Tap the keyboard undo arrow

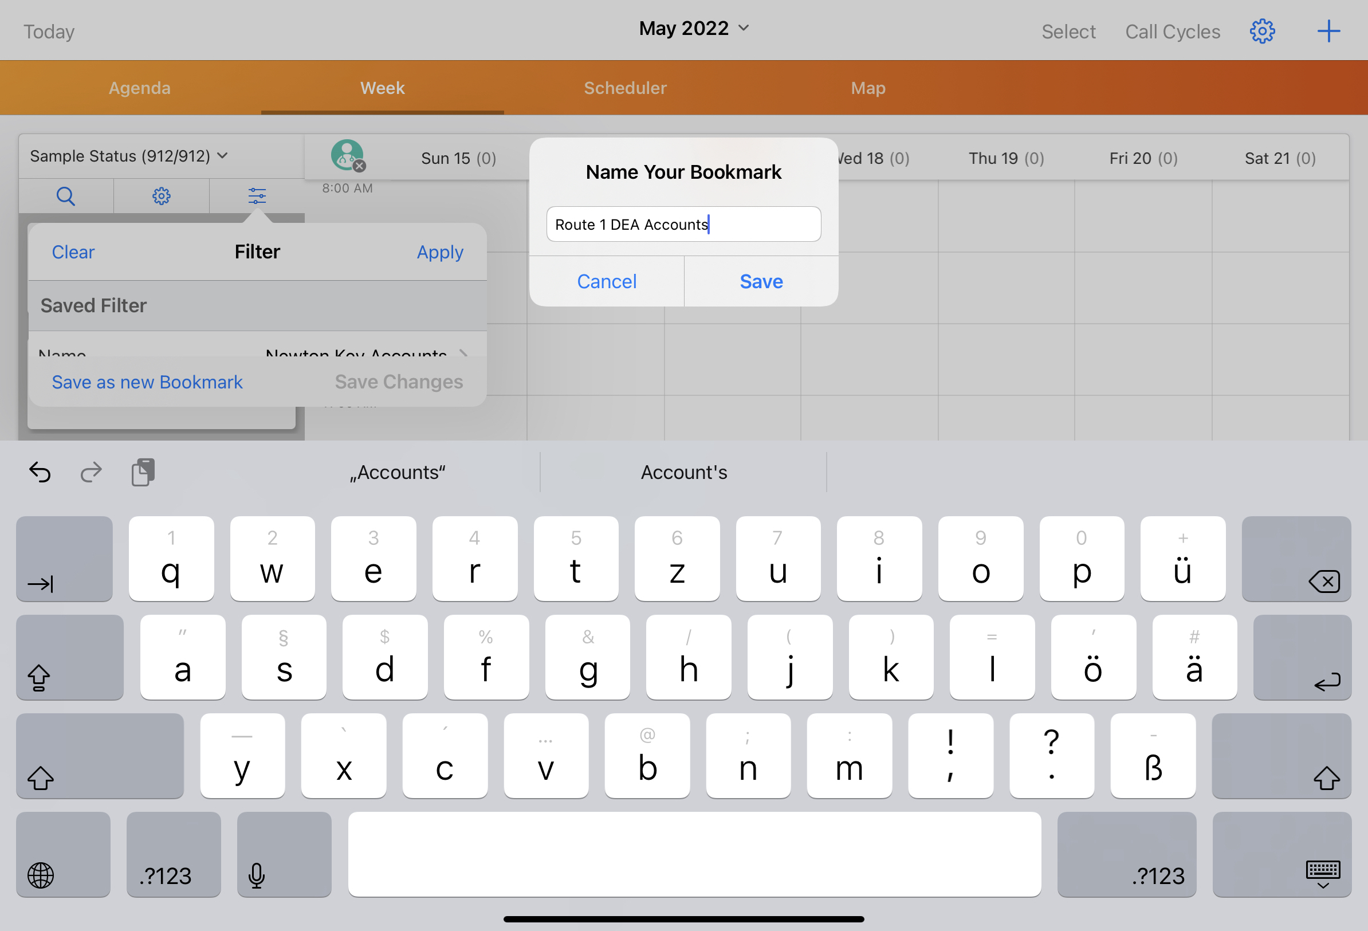coord(40,472)
